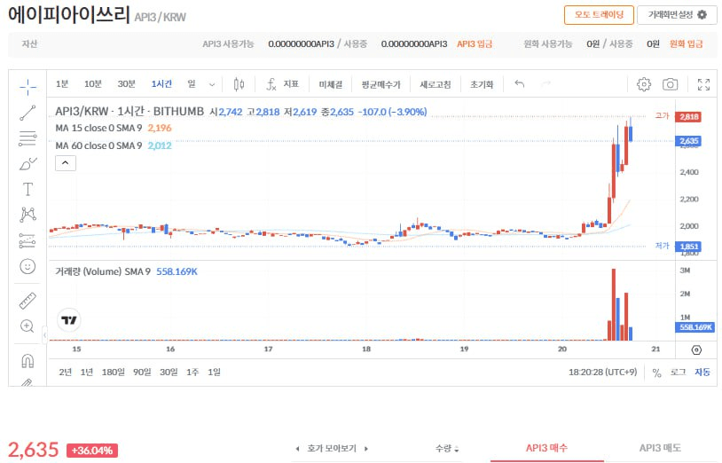722x463 pixels.
Task: Select the text annotation tool
Action: coord(27,189)
